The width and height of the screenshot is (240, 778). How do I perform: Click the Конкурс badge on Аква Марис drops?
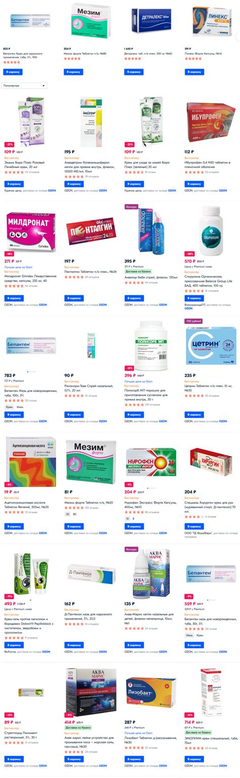tap(131, 548)
